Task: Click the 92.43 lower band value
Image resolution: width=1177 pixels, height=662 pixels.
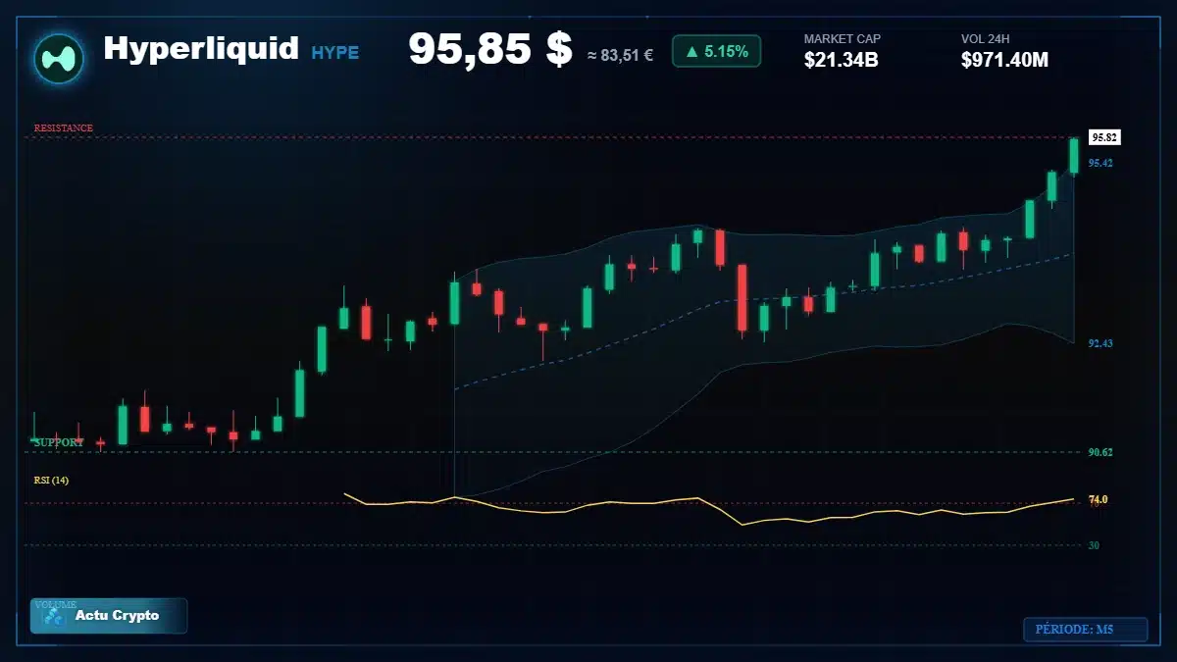Action: [x=1100, y=343]
